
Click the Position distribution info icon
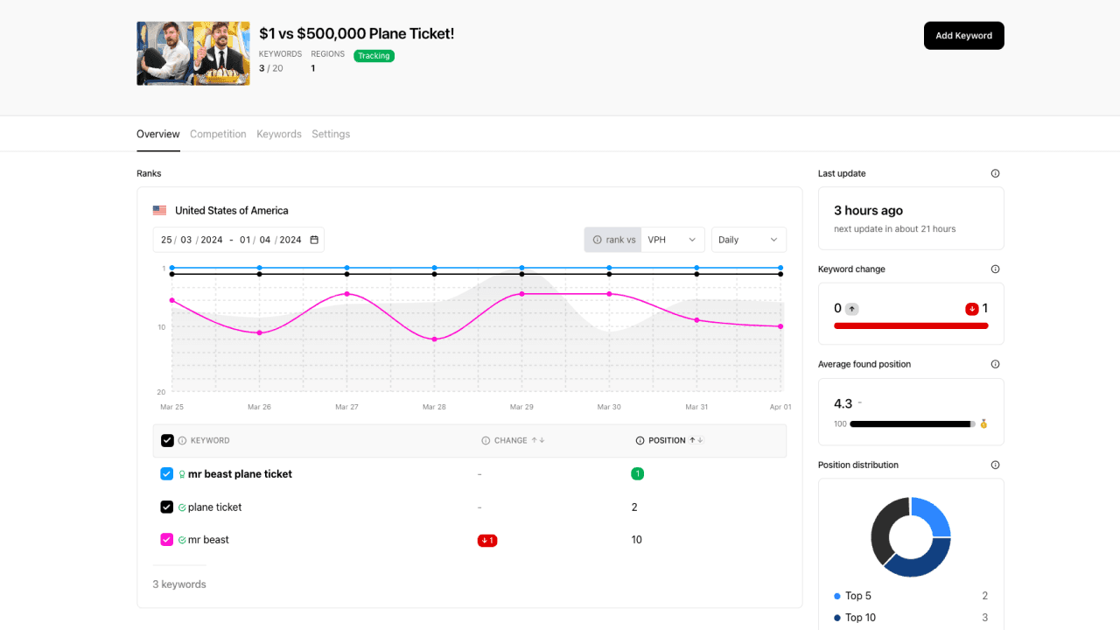pos(995,465)
